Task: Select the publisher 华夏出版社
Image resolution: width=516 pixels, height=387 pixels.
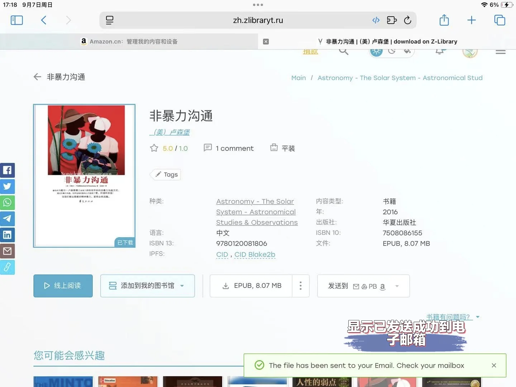Action: coord(399,223)
